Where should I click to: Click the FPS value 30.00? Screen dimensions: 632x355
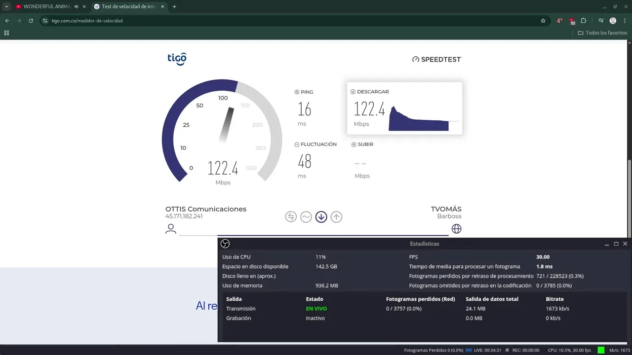[543, 257]
